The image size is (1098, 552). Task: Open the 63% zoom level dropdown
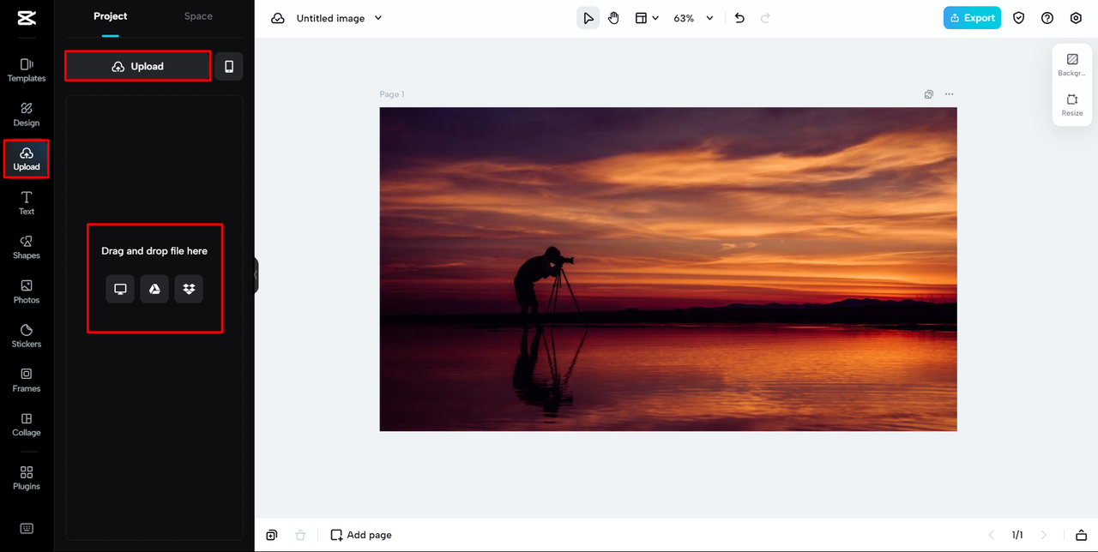point(693,18)
